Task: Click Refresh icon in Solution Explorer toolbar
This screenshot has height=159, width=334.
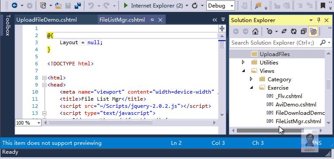Action: pyautogui.click(x=294, y=32)
